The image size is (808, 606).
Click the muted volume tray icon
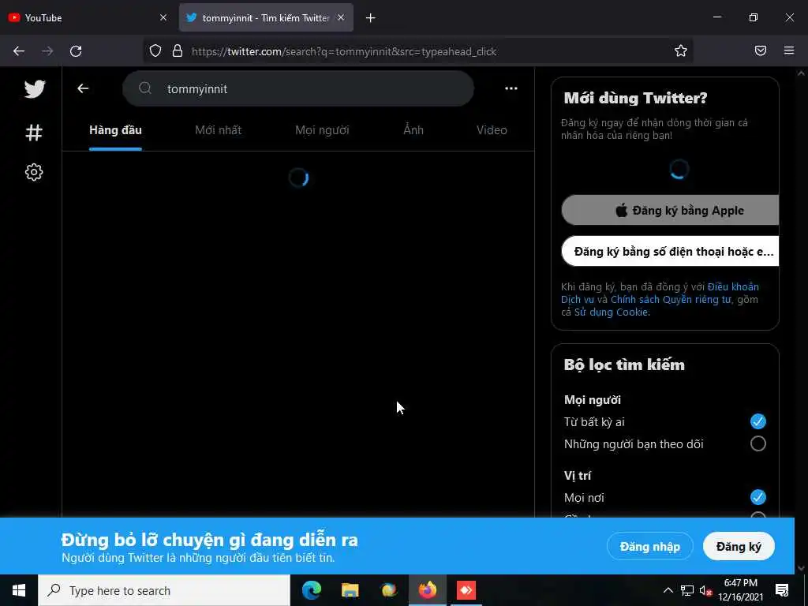(706, 590)
